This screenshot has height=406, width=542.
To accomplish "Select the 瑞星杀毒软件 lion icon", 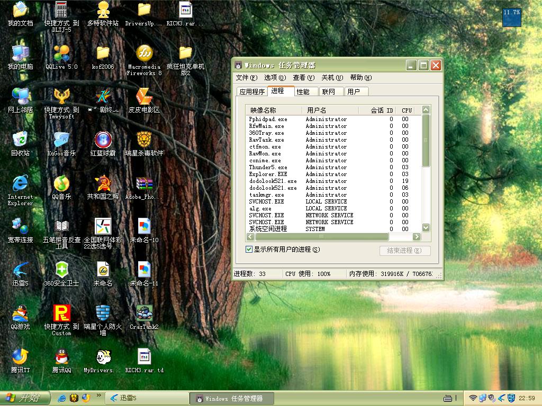I will coord(144,140).
